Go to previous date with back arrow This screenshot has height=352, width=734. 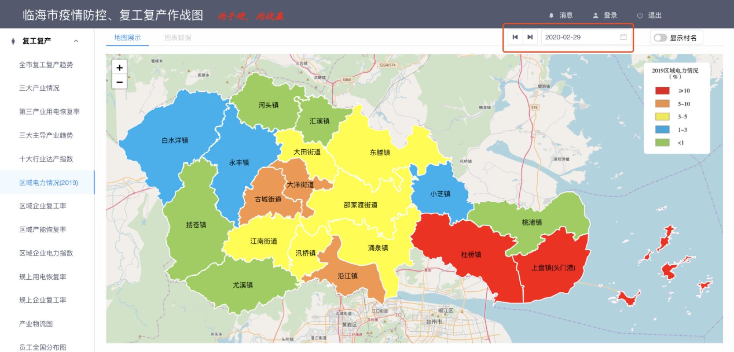tap(515, 37)
